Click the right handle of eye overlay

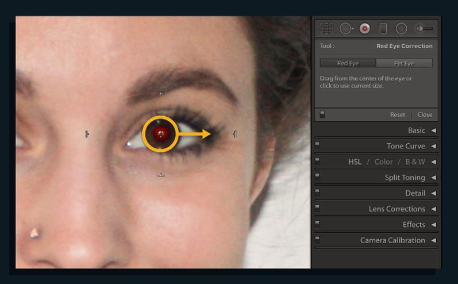[235, 134]
